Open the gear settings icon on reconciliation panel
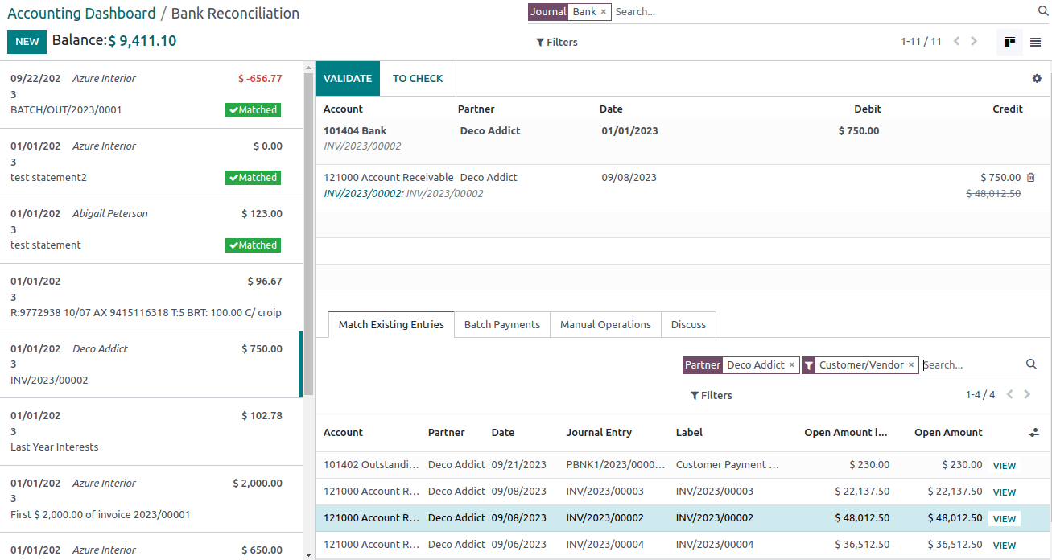The width and height of the screenshot is (1052, 560). (1037, 78)
